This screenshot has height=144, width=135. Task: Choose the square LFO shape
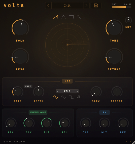coord(71,97)
